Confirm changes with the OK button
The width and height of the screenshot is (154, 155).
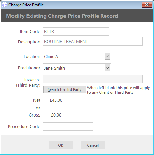click(x=61, y=145)
